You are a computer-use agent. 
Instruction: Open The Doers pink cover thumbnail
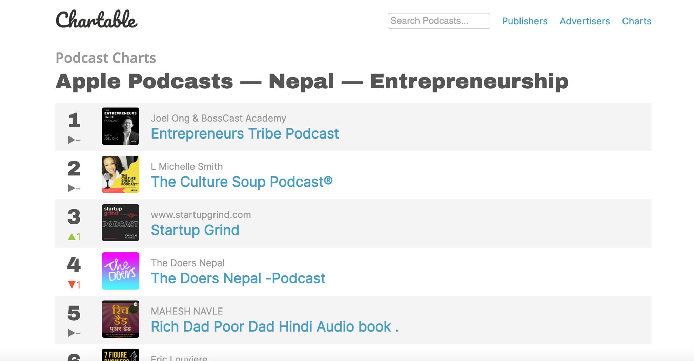click(x=120, y=271)
